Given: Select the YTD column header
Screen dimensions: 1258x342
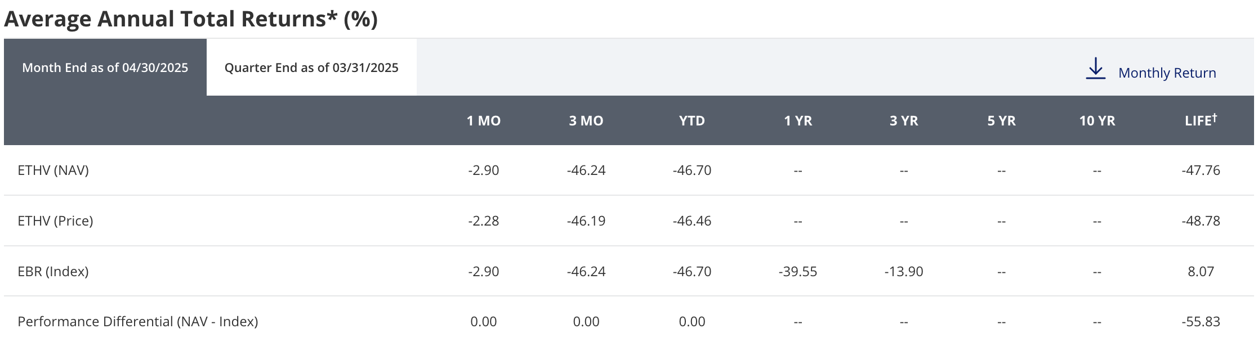Looking at the screenshot, I should 692,121.
